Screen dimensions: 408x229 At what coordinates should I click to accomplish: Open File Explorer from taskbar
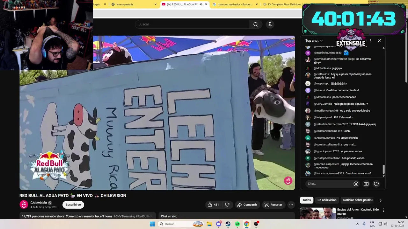(x=209, y=224)
